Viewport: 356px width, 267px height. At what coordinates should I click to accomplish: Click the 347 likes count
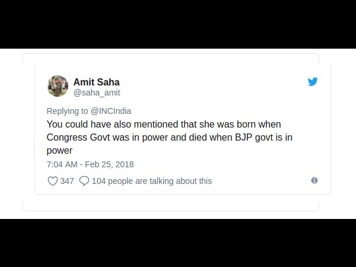[67, 181]
